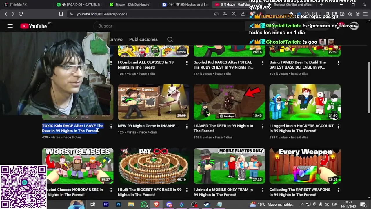Viewport: 371px width, 209px height.
Task: Open Discord from the taskbar
Action: pyautogui.click(x=169, y=204)
